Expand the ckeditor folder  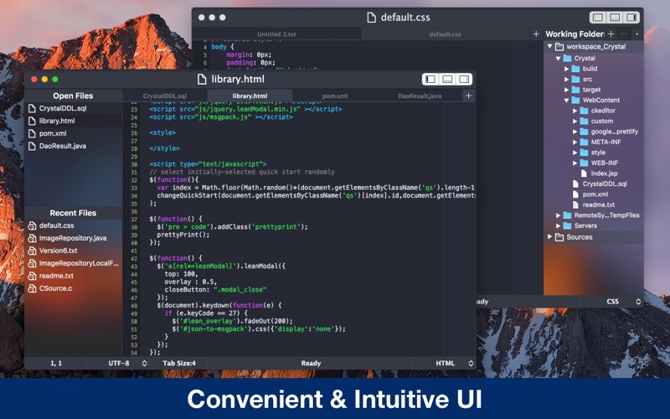pyautogui.click(x=575, y=111)
